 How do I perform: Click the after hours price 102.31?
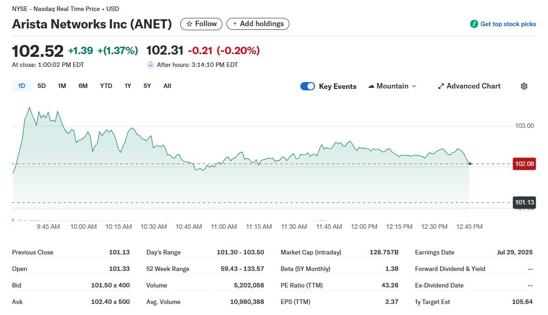(x=165, y=50)
